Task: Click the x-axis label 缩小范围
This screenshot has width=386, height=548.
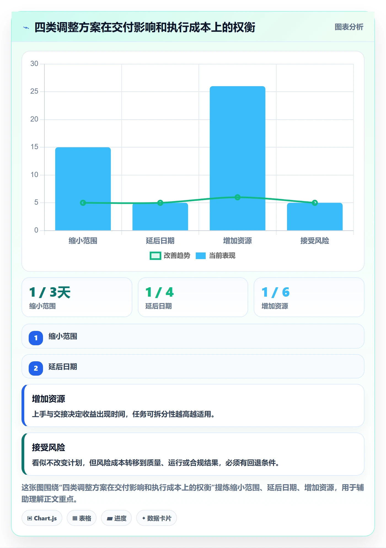Action: pos(83,241)
